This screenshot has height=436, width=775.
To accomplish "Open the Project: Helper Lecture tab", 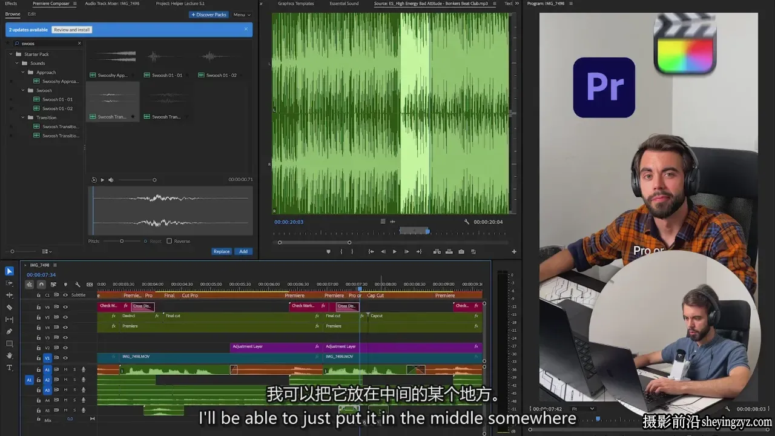I will [x=180, y=4].
